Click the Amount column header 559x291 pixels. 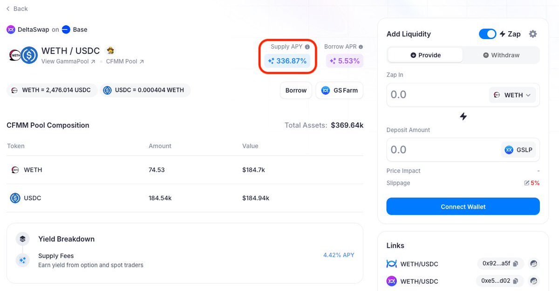point(160,146)
